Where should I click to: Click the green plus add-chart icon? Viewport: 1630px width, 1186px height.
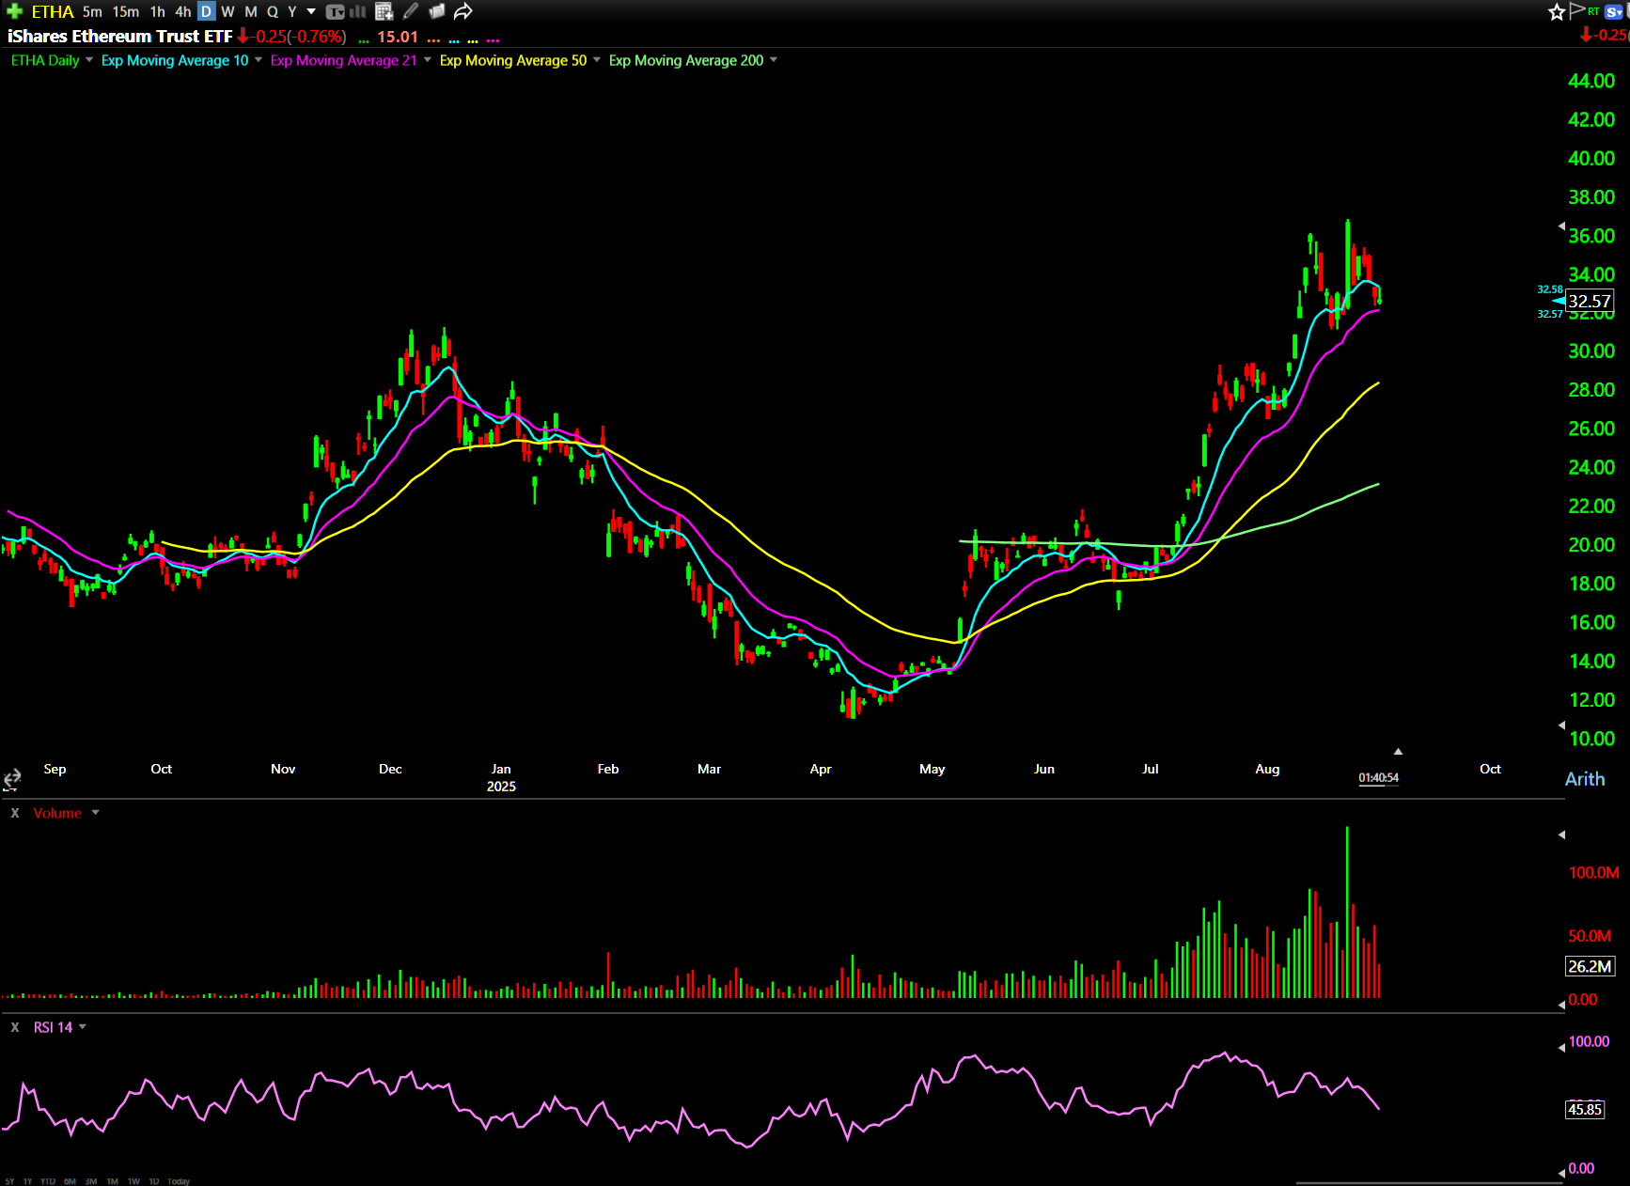[x=14, y=11]
